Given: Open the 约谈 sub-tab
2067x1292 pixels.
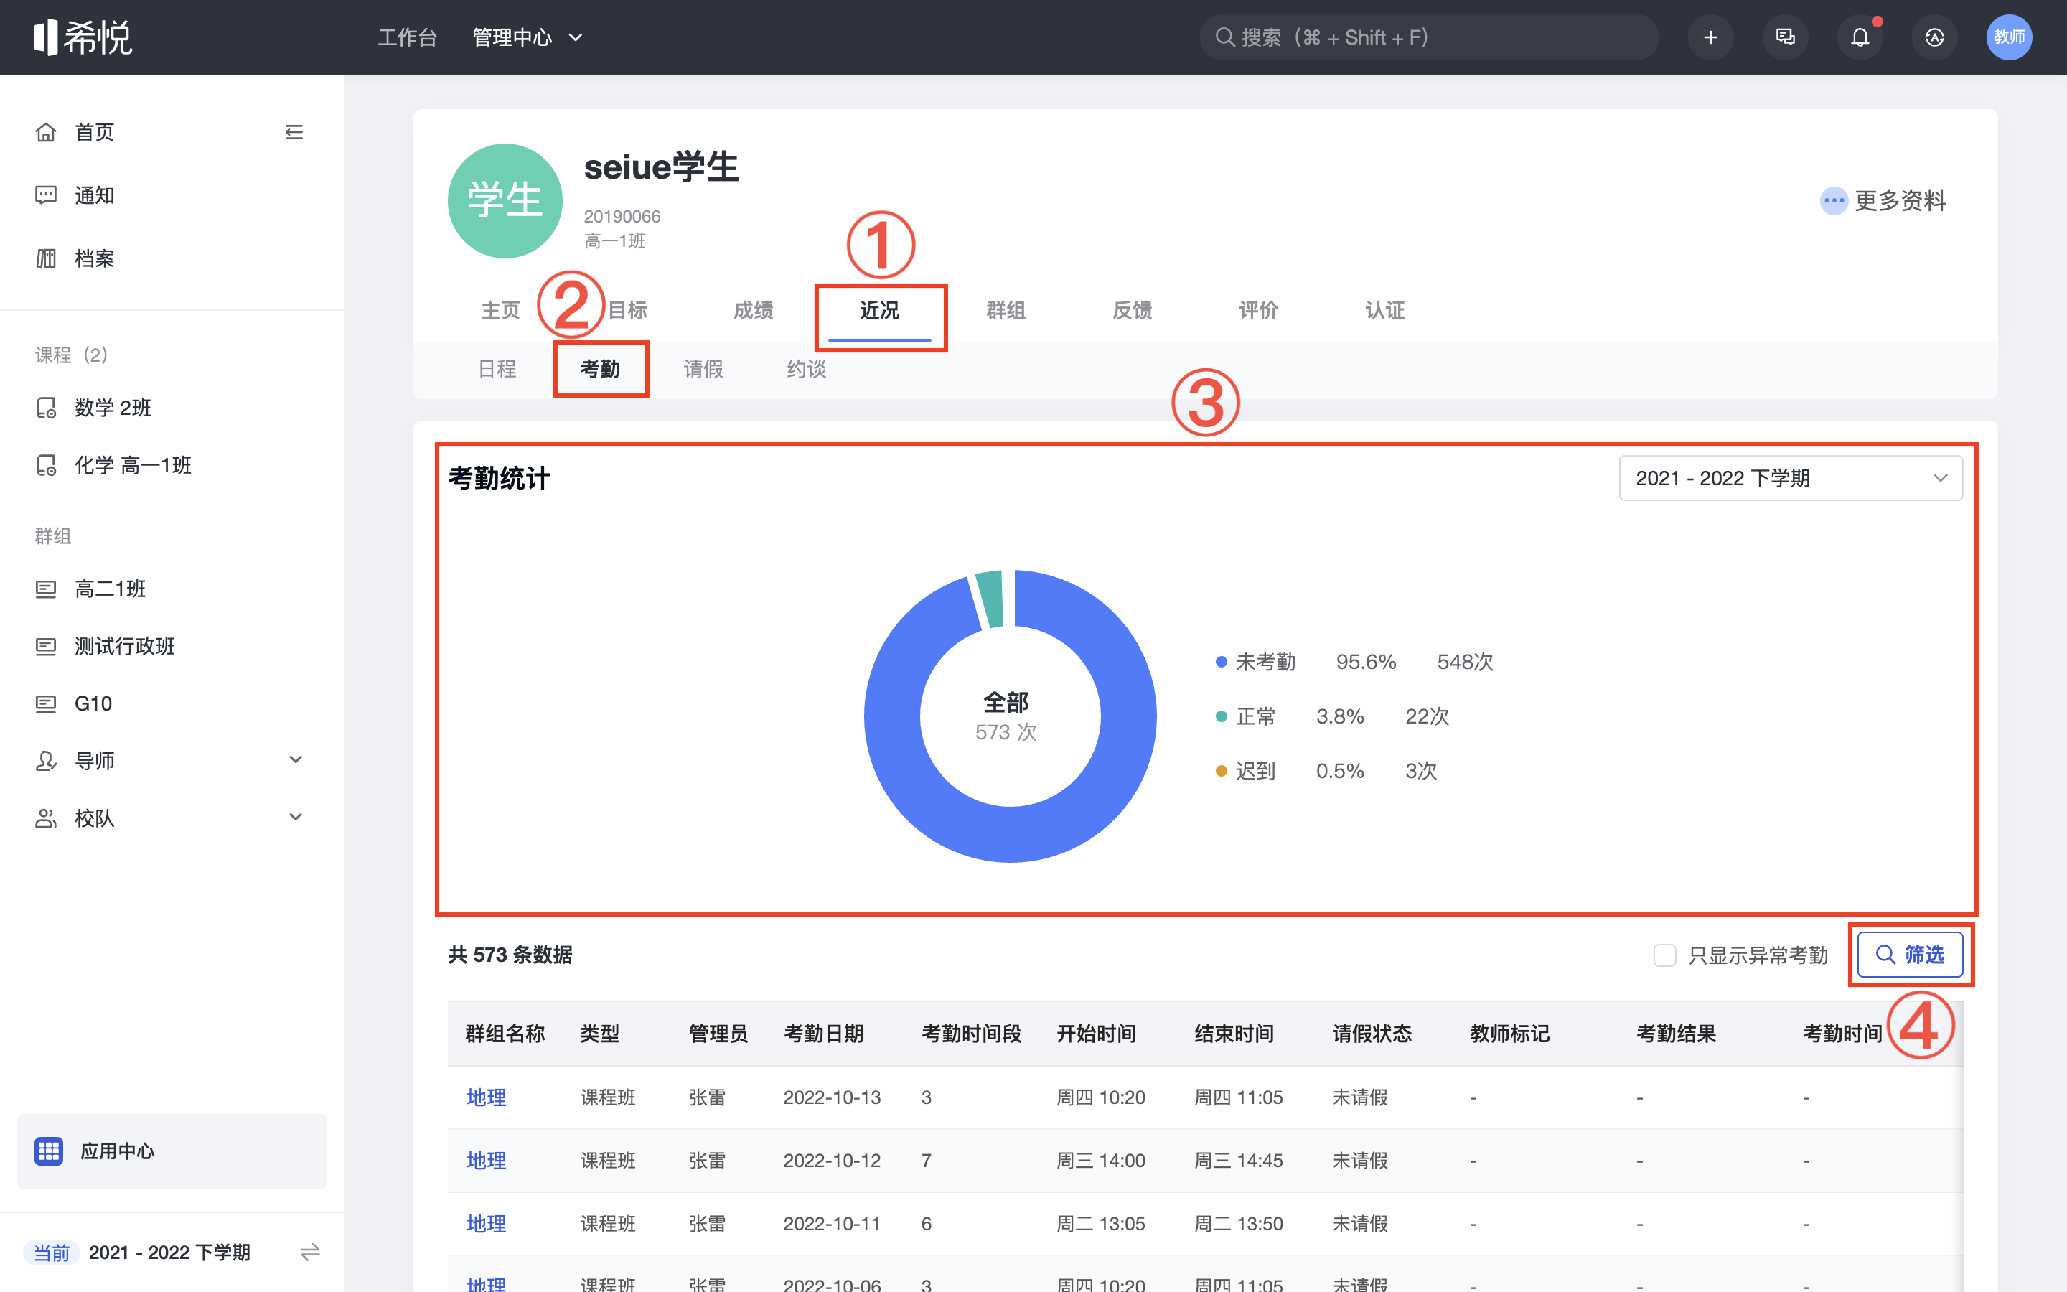Looking at the screenshot, I should point(807,369).
